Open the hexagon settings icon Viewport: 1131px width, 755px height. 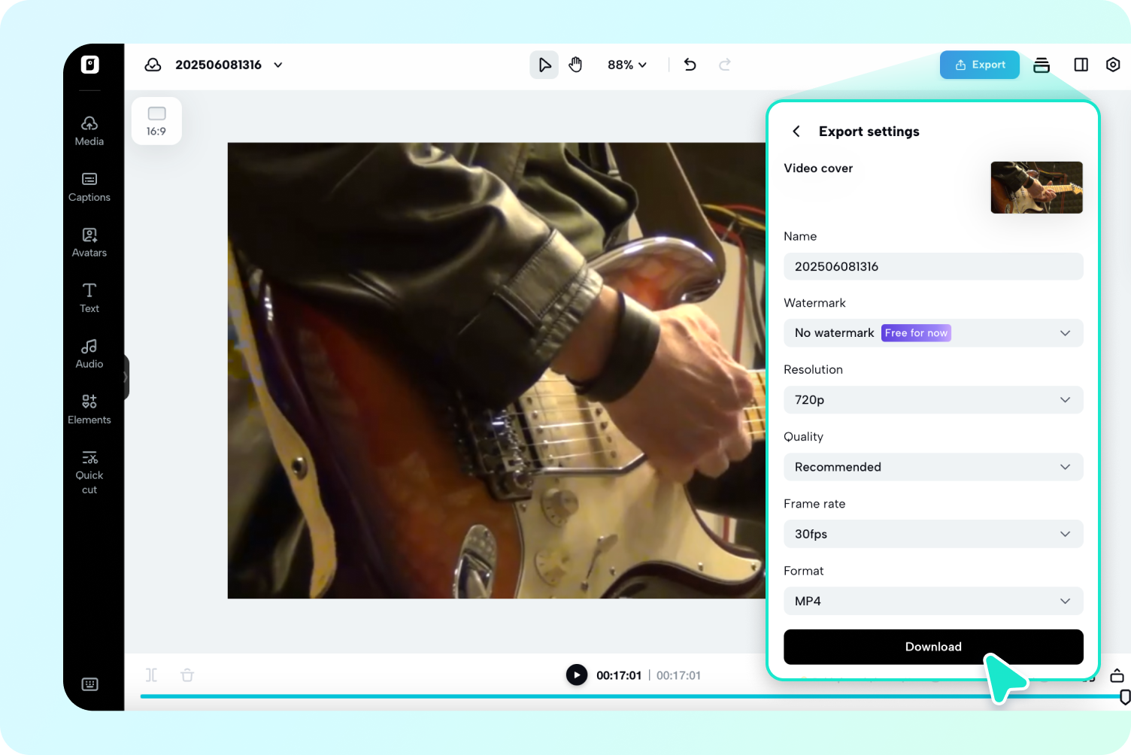click(1113, 65)
